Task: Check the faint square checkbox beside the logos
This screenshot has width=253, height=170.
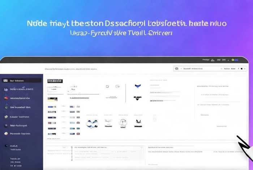Action: tap(155, 119)
